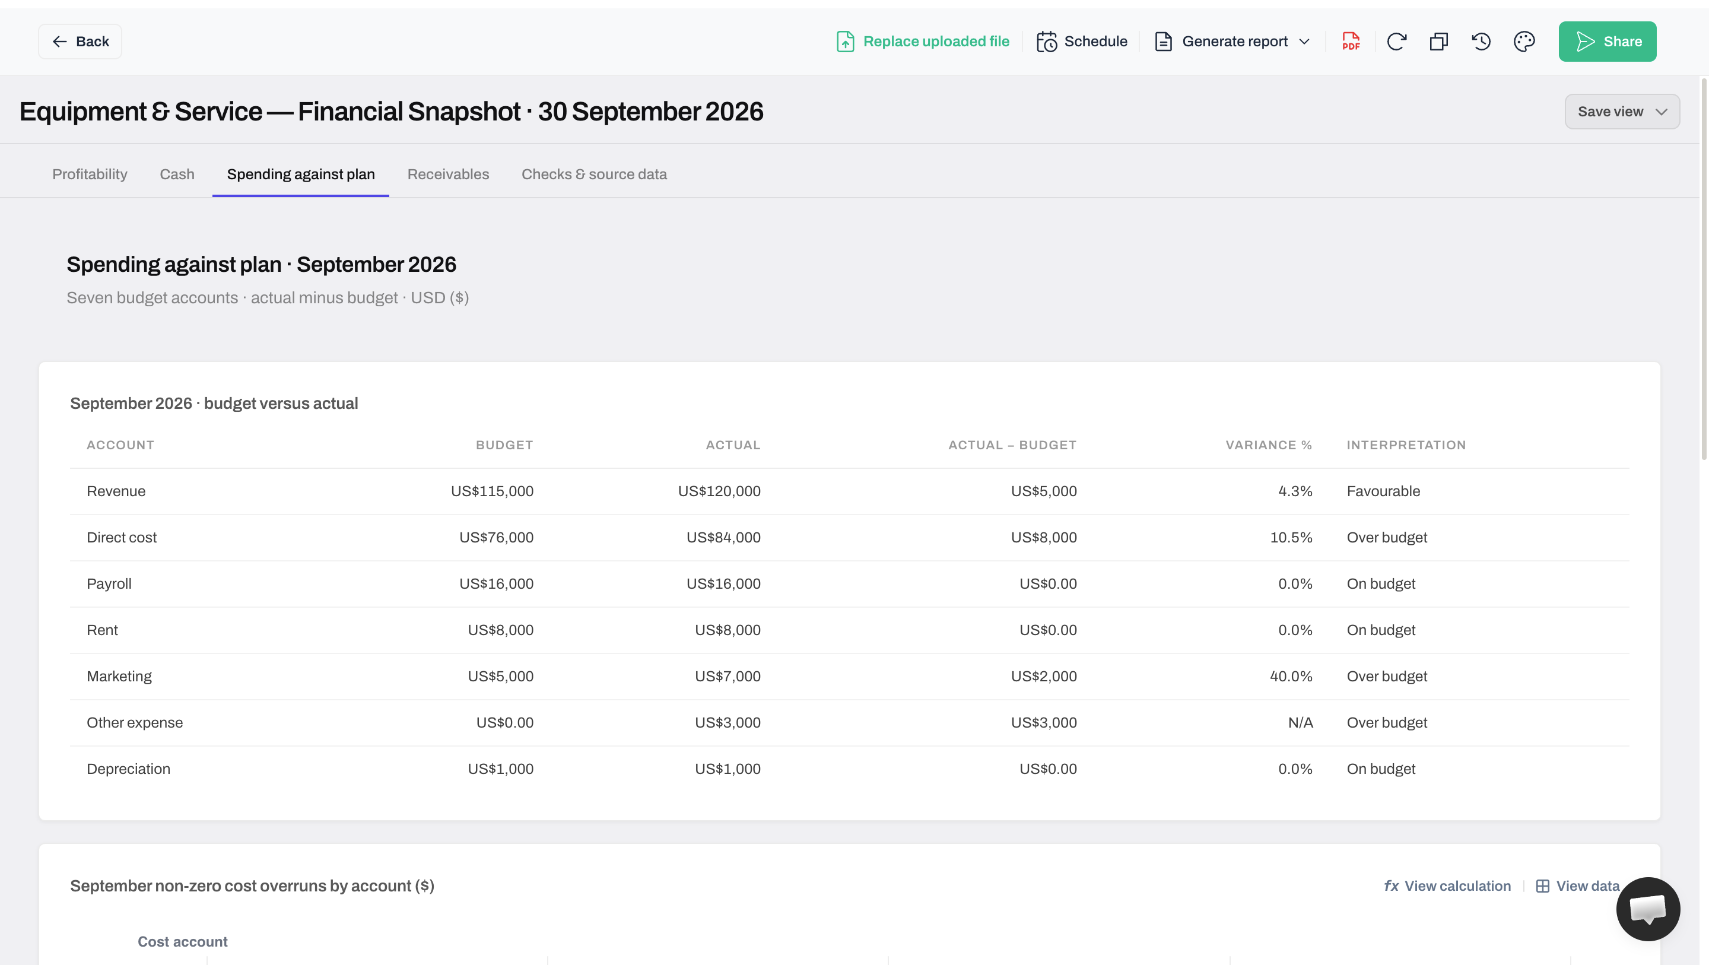Screen dimensions: 1709x965
Task: Click the VARIANCE % column header
Action: point(1269,445)
